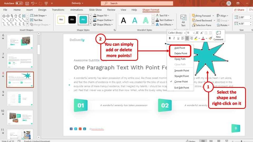Open the Selection Pane
Viewport: 253px width, 142px height.
201,25
